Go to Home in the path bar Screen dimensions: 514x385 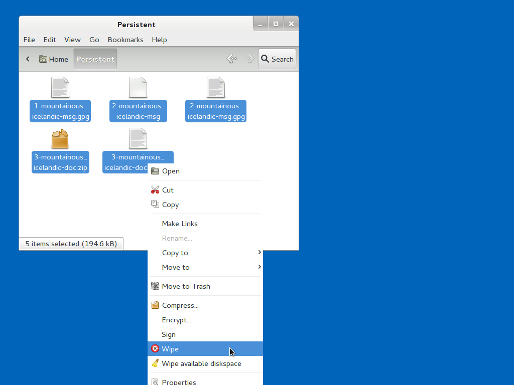click(x=54, y=59)
